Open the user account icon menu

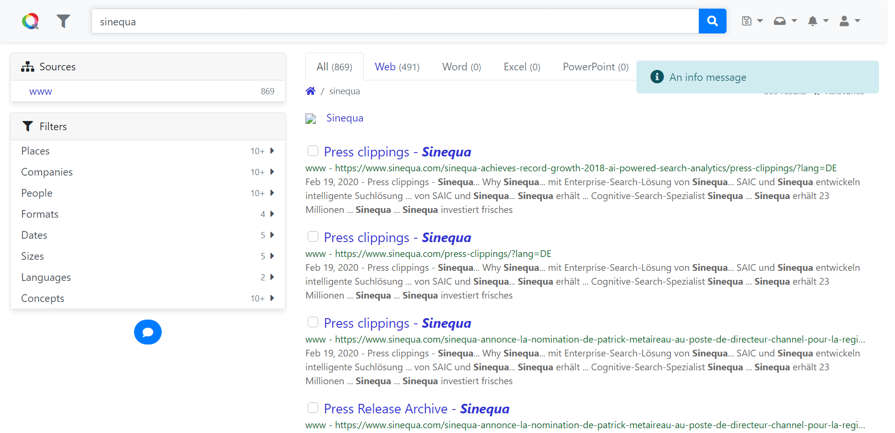tap(850, 21)
